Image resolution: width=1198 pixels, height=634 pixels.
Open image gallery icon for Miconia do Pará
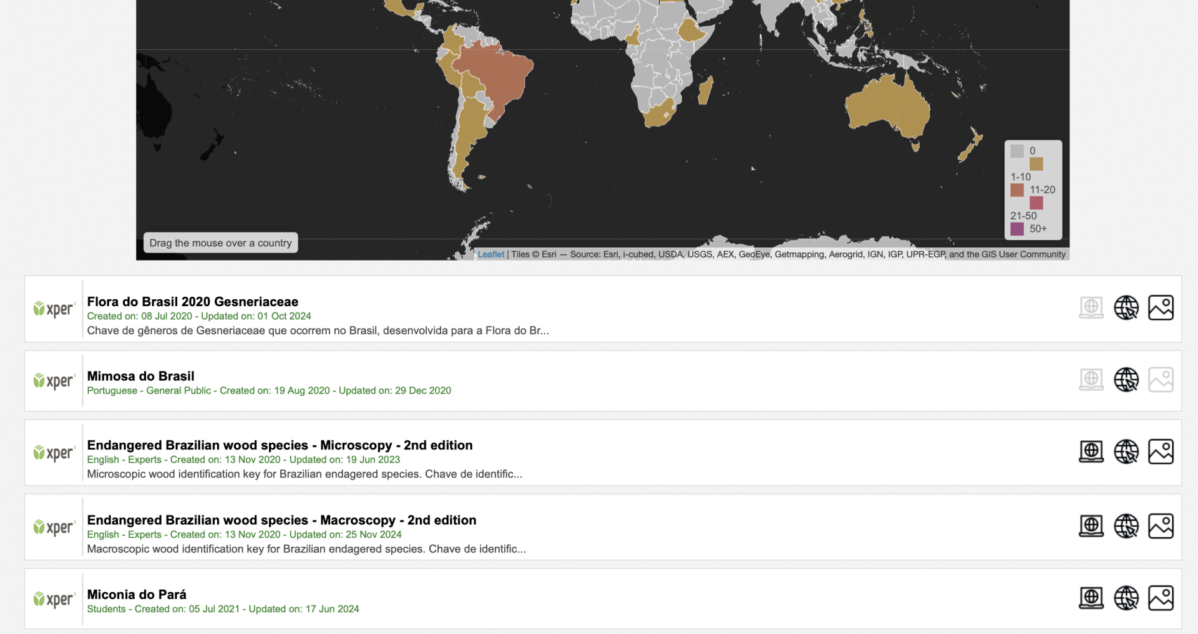1161,598
